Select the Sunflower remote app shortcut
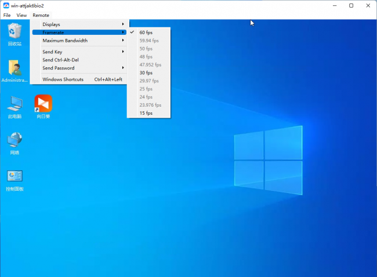The image size is (377, 277). point(43,107)
